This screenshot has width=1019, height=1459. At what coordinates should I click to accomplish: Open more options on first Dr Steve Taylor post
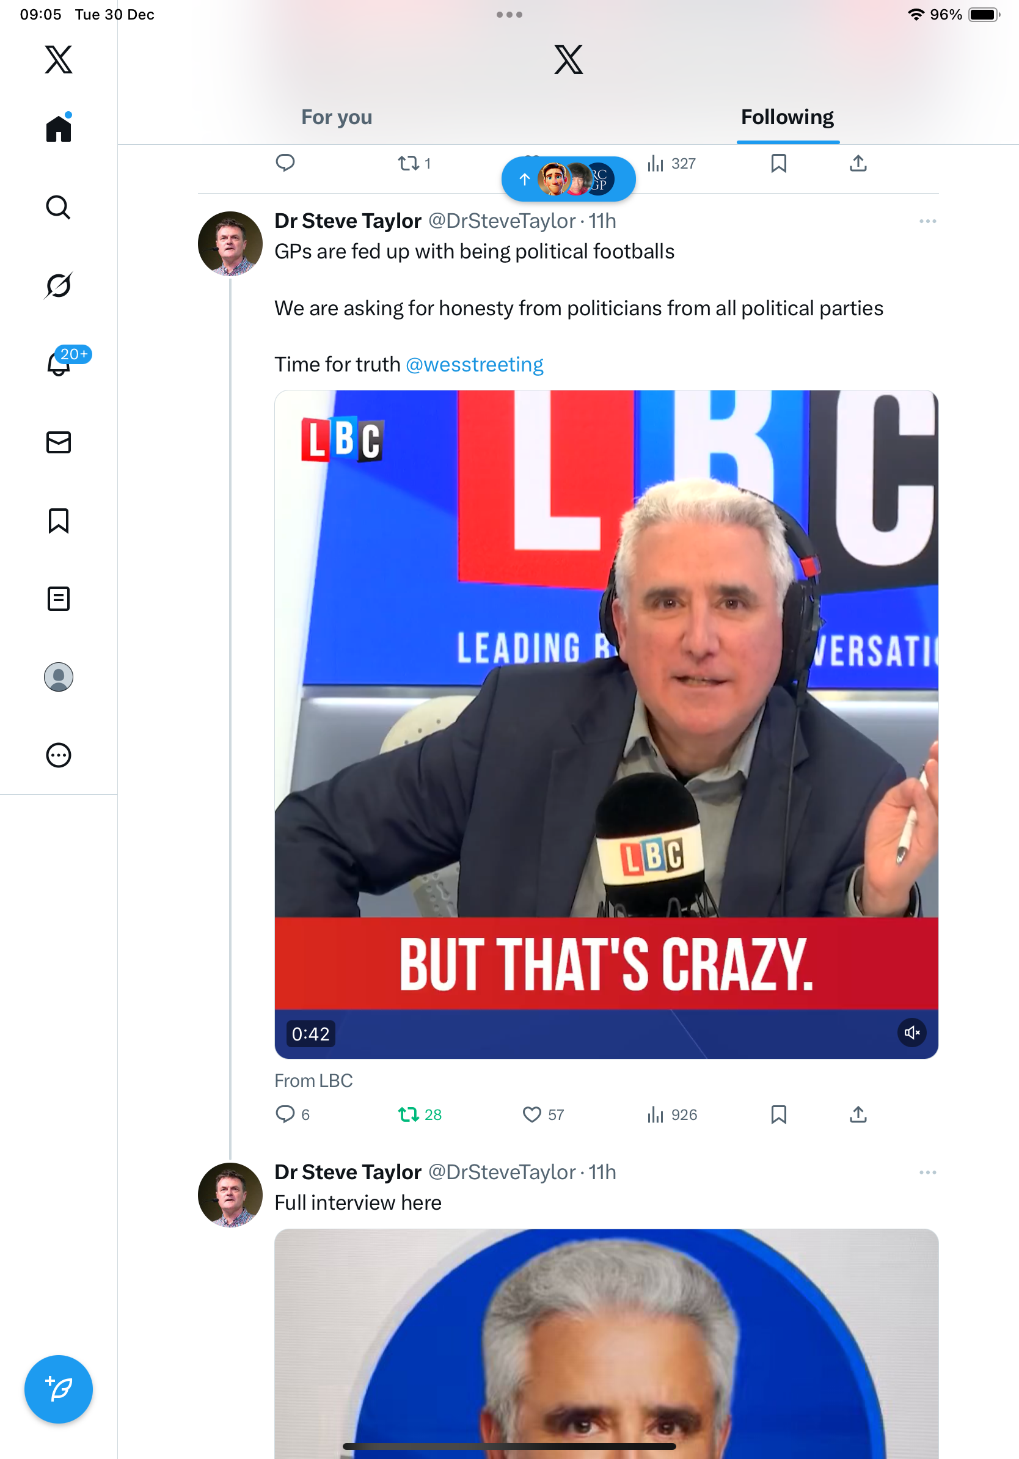coord(927,221)
